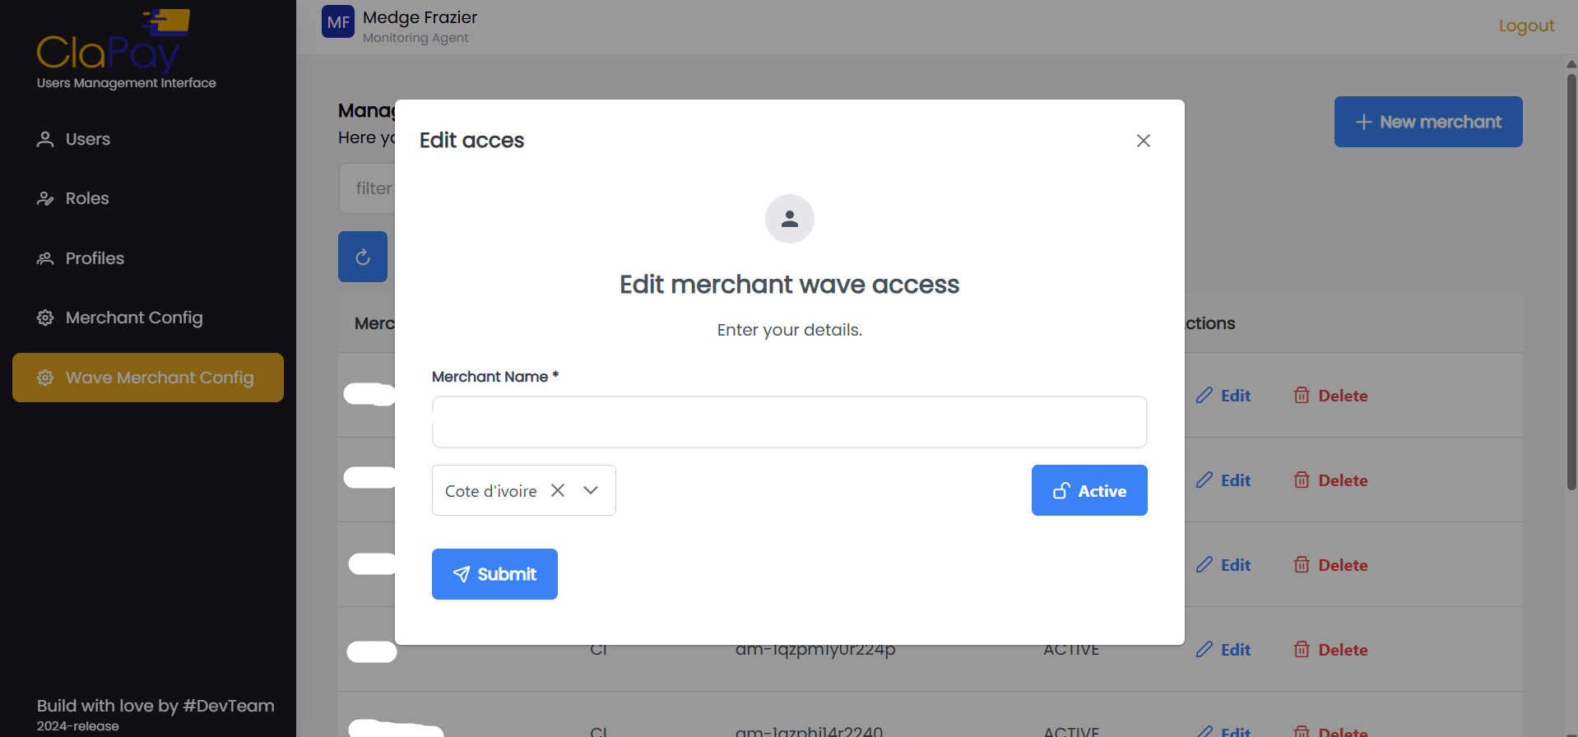Click the refresh icon below the filter field
Image resolution: width=1578 pixels, height=737 pixels.
(x=362, y=256)
